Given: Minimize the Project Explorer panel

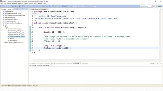Looking at the screenshot, I should [x=24, y=9].
